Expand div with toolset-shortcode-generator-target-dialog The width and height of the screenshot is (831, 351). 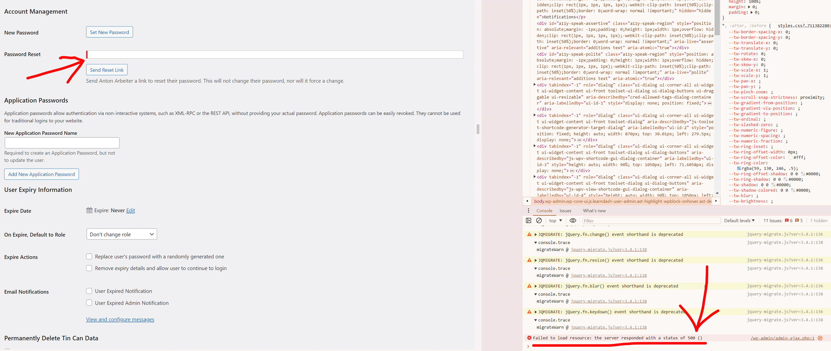(534, 115)
